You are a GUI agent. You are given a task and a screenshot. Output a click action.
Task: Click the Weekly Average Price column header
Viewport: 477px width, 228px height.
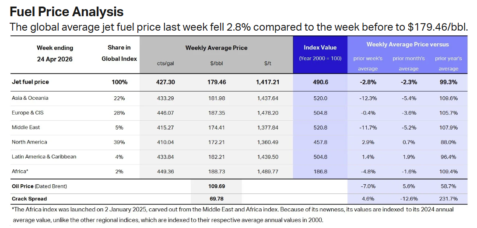216,48
